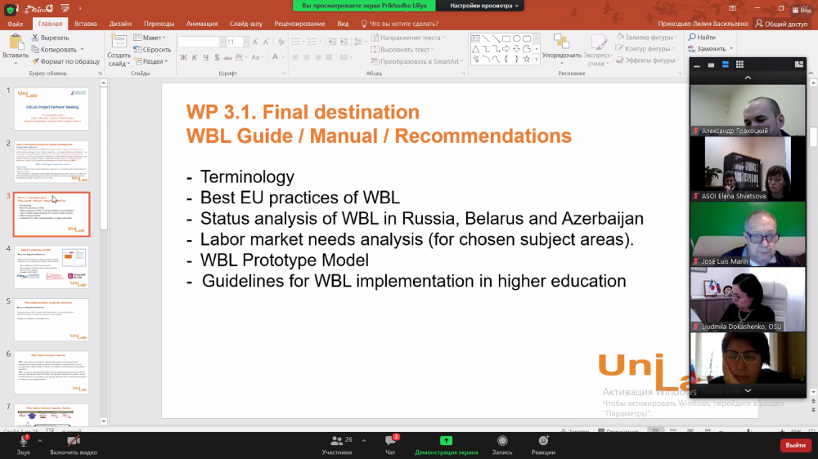
Task: Click the Replace (Заменить) button
Action: click(x=707, y=48)
